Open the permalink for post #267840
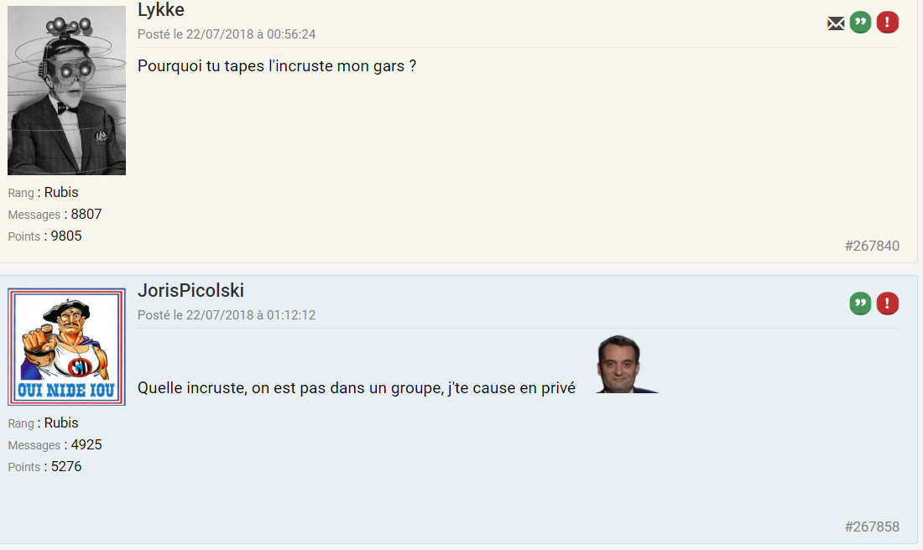 coord(872,246)
